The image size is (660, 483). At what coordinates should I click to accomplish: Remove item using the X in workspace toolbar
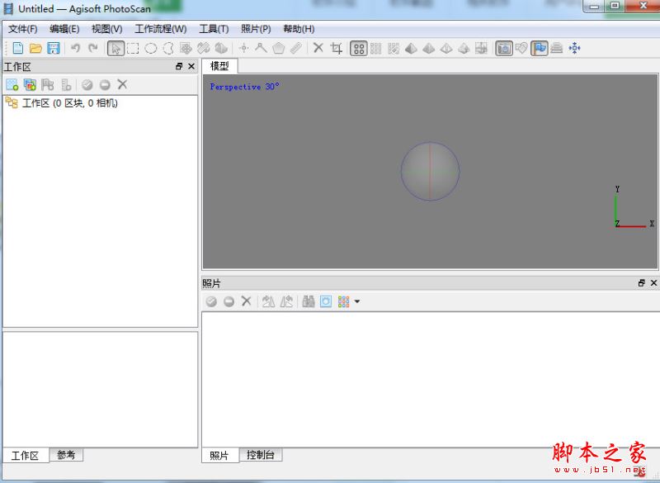[x=121, y=83]
